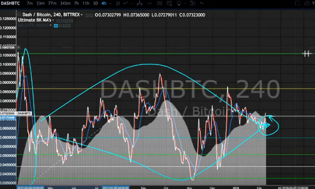The image size is (315, 189).
Task: Switch to the 77m timeframe
Action: click(52, 3)
